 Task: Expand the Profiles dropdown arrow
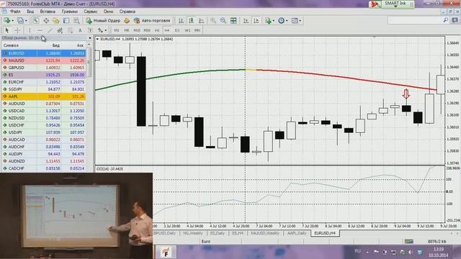(26, 21)
